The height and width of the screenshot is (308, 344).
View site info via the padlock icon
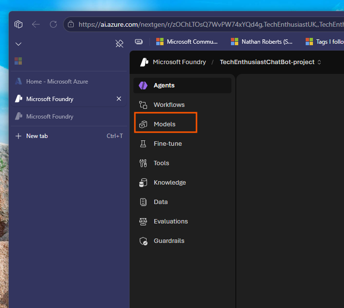71,24
